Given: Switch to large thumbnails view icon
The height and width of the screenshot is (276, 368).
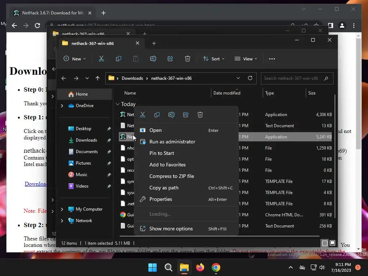Looking at the screenshot, I should [332, 243].
